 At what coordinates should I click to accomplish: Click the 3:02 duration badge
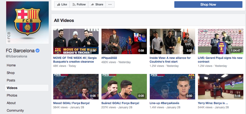click(x=189, y=50)
